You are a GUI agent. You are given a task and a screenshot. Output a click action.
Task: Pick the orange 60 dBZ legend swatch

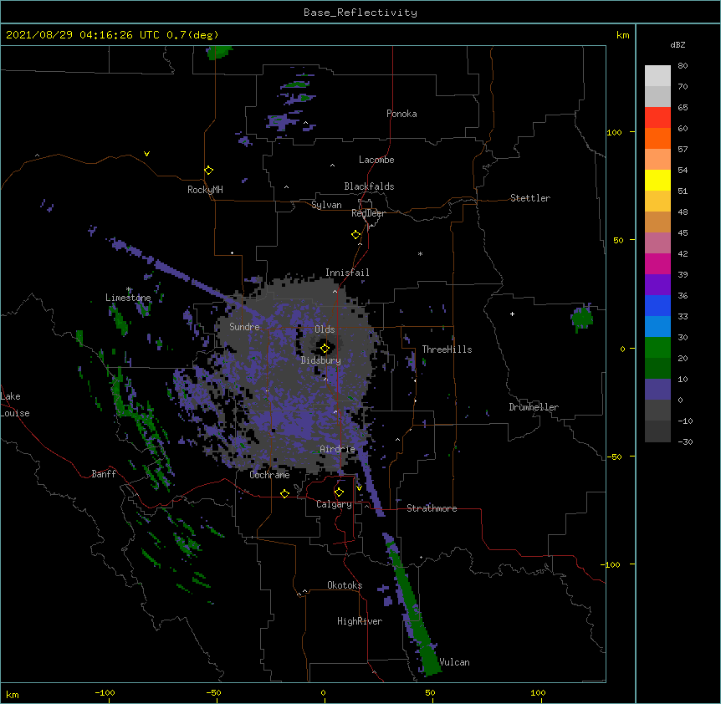pos(657,138)
